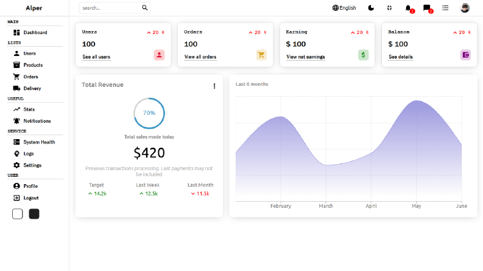Click the Last 6 months chart title
Image resolution: width=483 pixels, height=271 pixels.
[252, 84]
